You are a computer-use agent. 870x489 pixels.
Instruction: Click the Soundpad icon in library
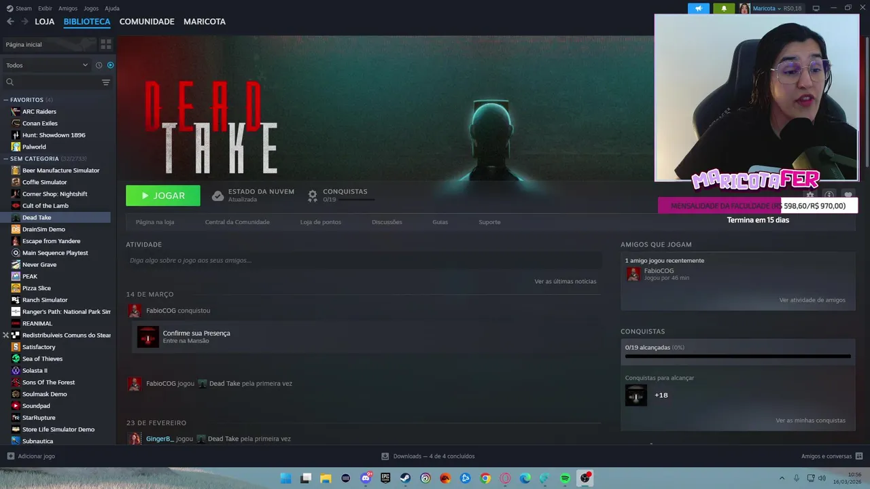point(16,406)
